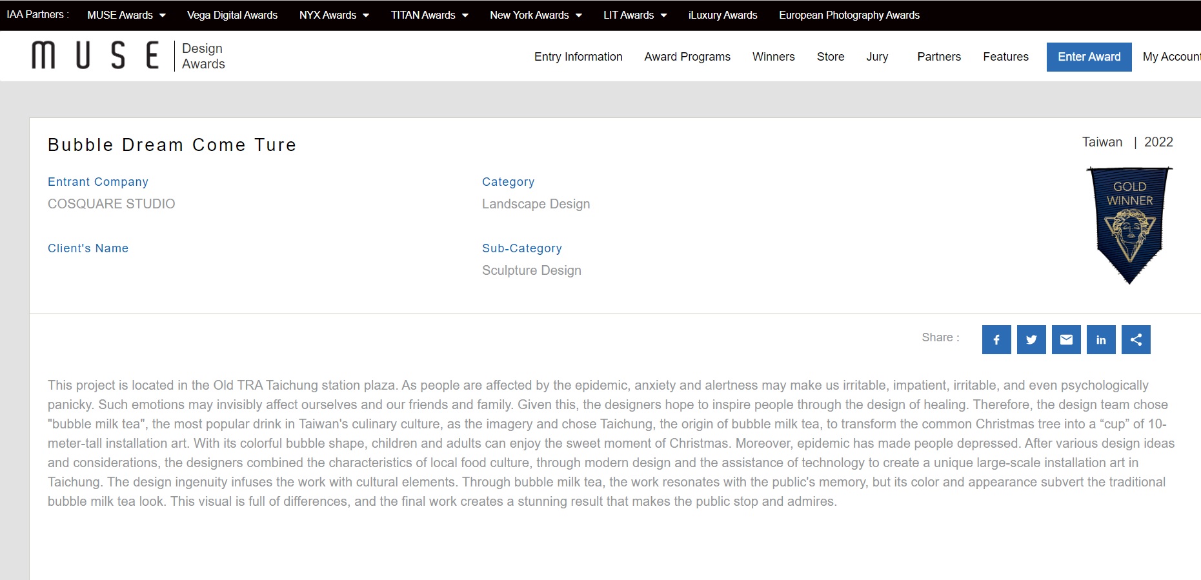The image size is (1201, 580).
Task: Go to the Winners page
Action: click(x=773, y=57)
